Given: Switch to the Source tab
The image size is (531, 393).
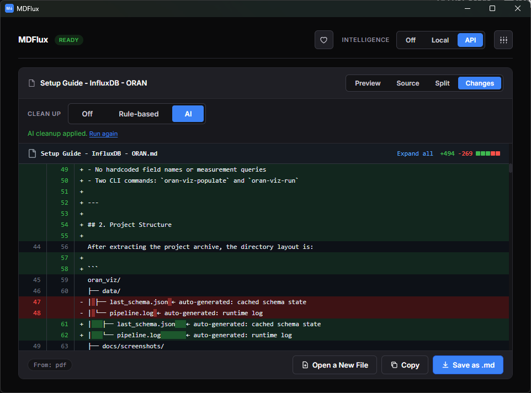Looking at the screenshot, I should click(x=408, y=83).
